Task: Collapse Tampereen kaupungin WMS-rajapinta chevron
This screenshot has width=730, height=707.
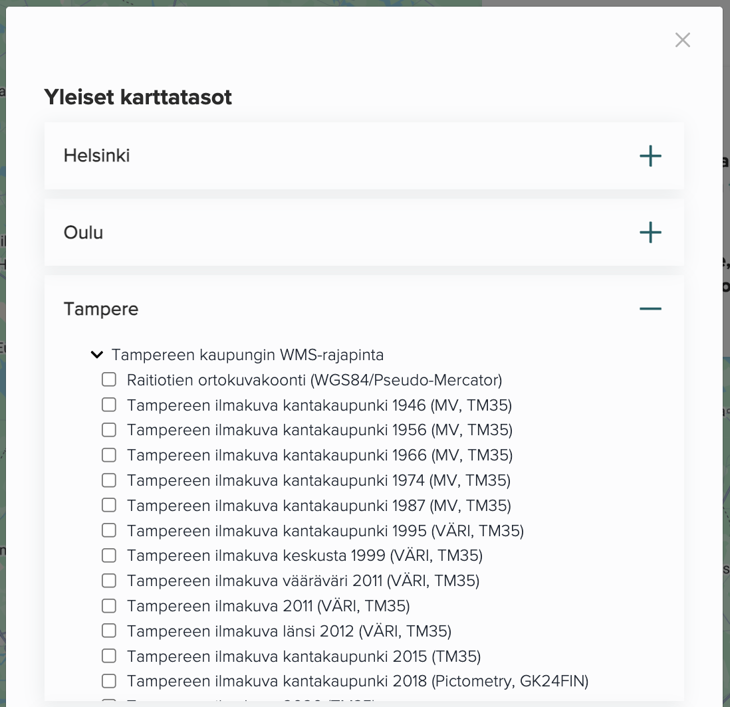Action: tap(97, 355)
